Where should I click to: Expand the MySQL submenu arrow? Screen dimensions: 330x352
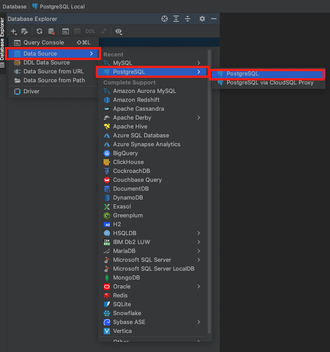199,63
